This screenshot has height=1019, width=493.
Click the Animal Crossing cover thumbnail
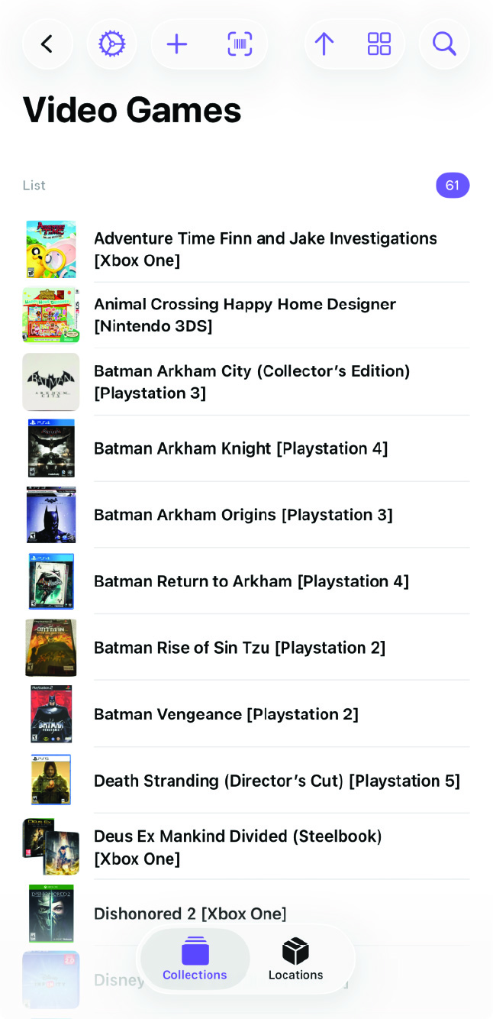(x=50, y=315)
